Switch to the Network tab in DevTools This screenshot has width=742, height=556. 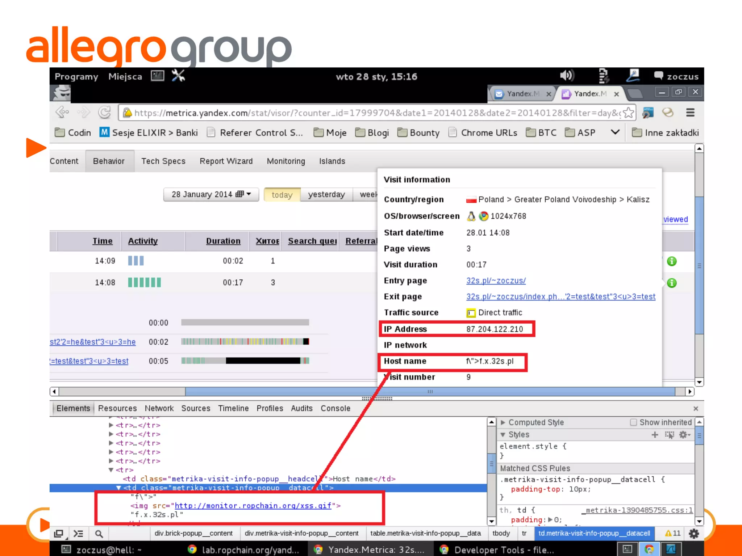tap(159, 408)
